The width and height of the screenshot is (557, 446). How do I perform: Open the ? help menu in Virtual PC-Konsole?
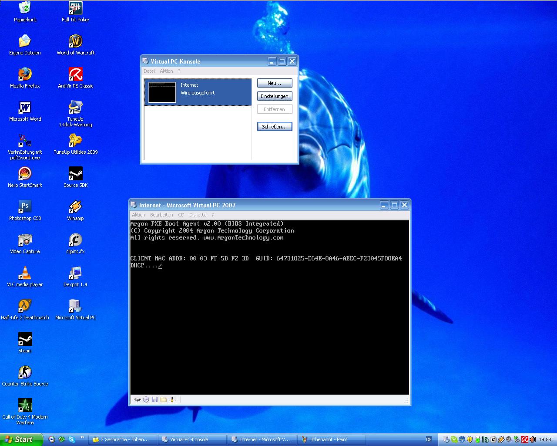[x=179, y=71]
